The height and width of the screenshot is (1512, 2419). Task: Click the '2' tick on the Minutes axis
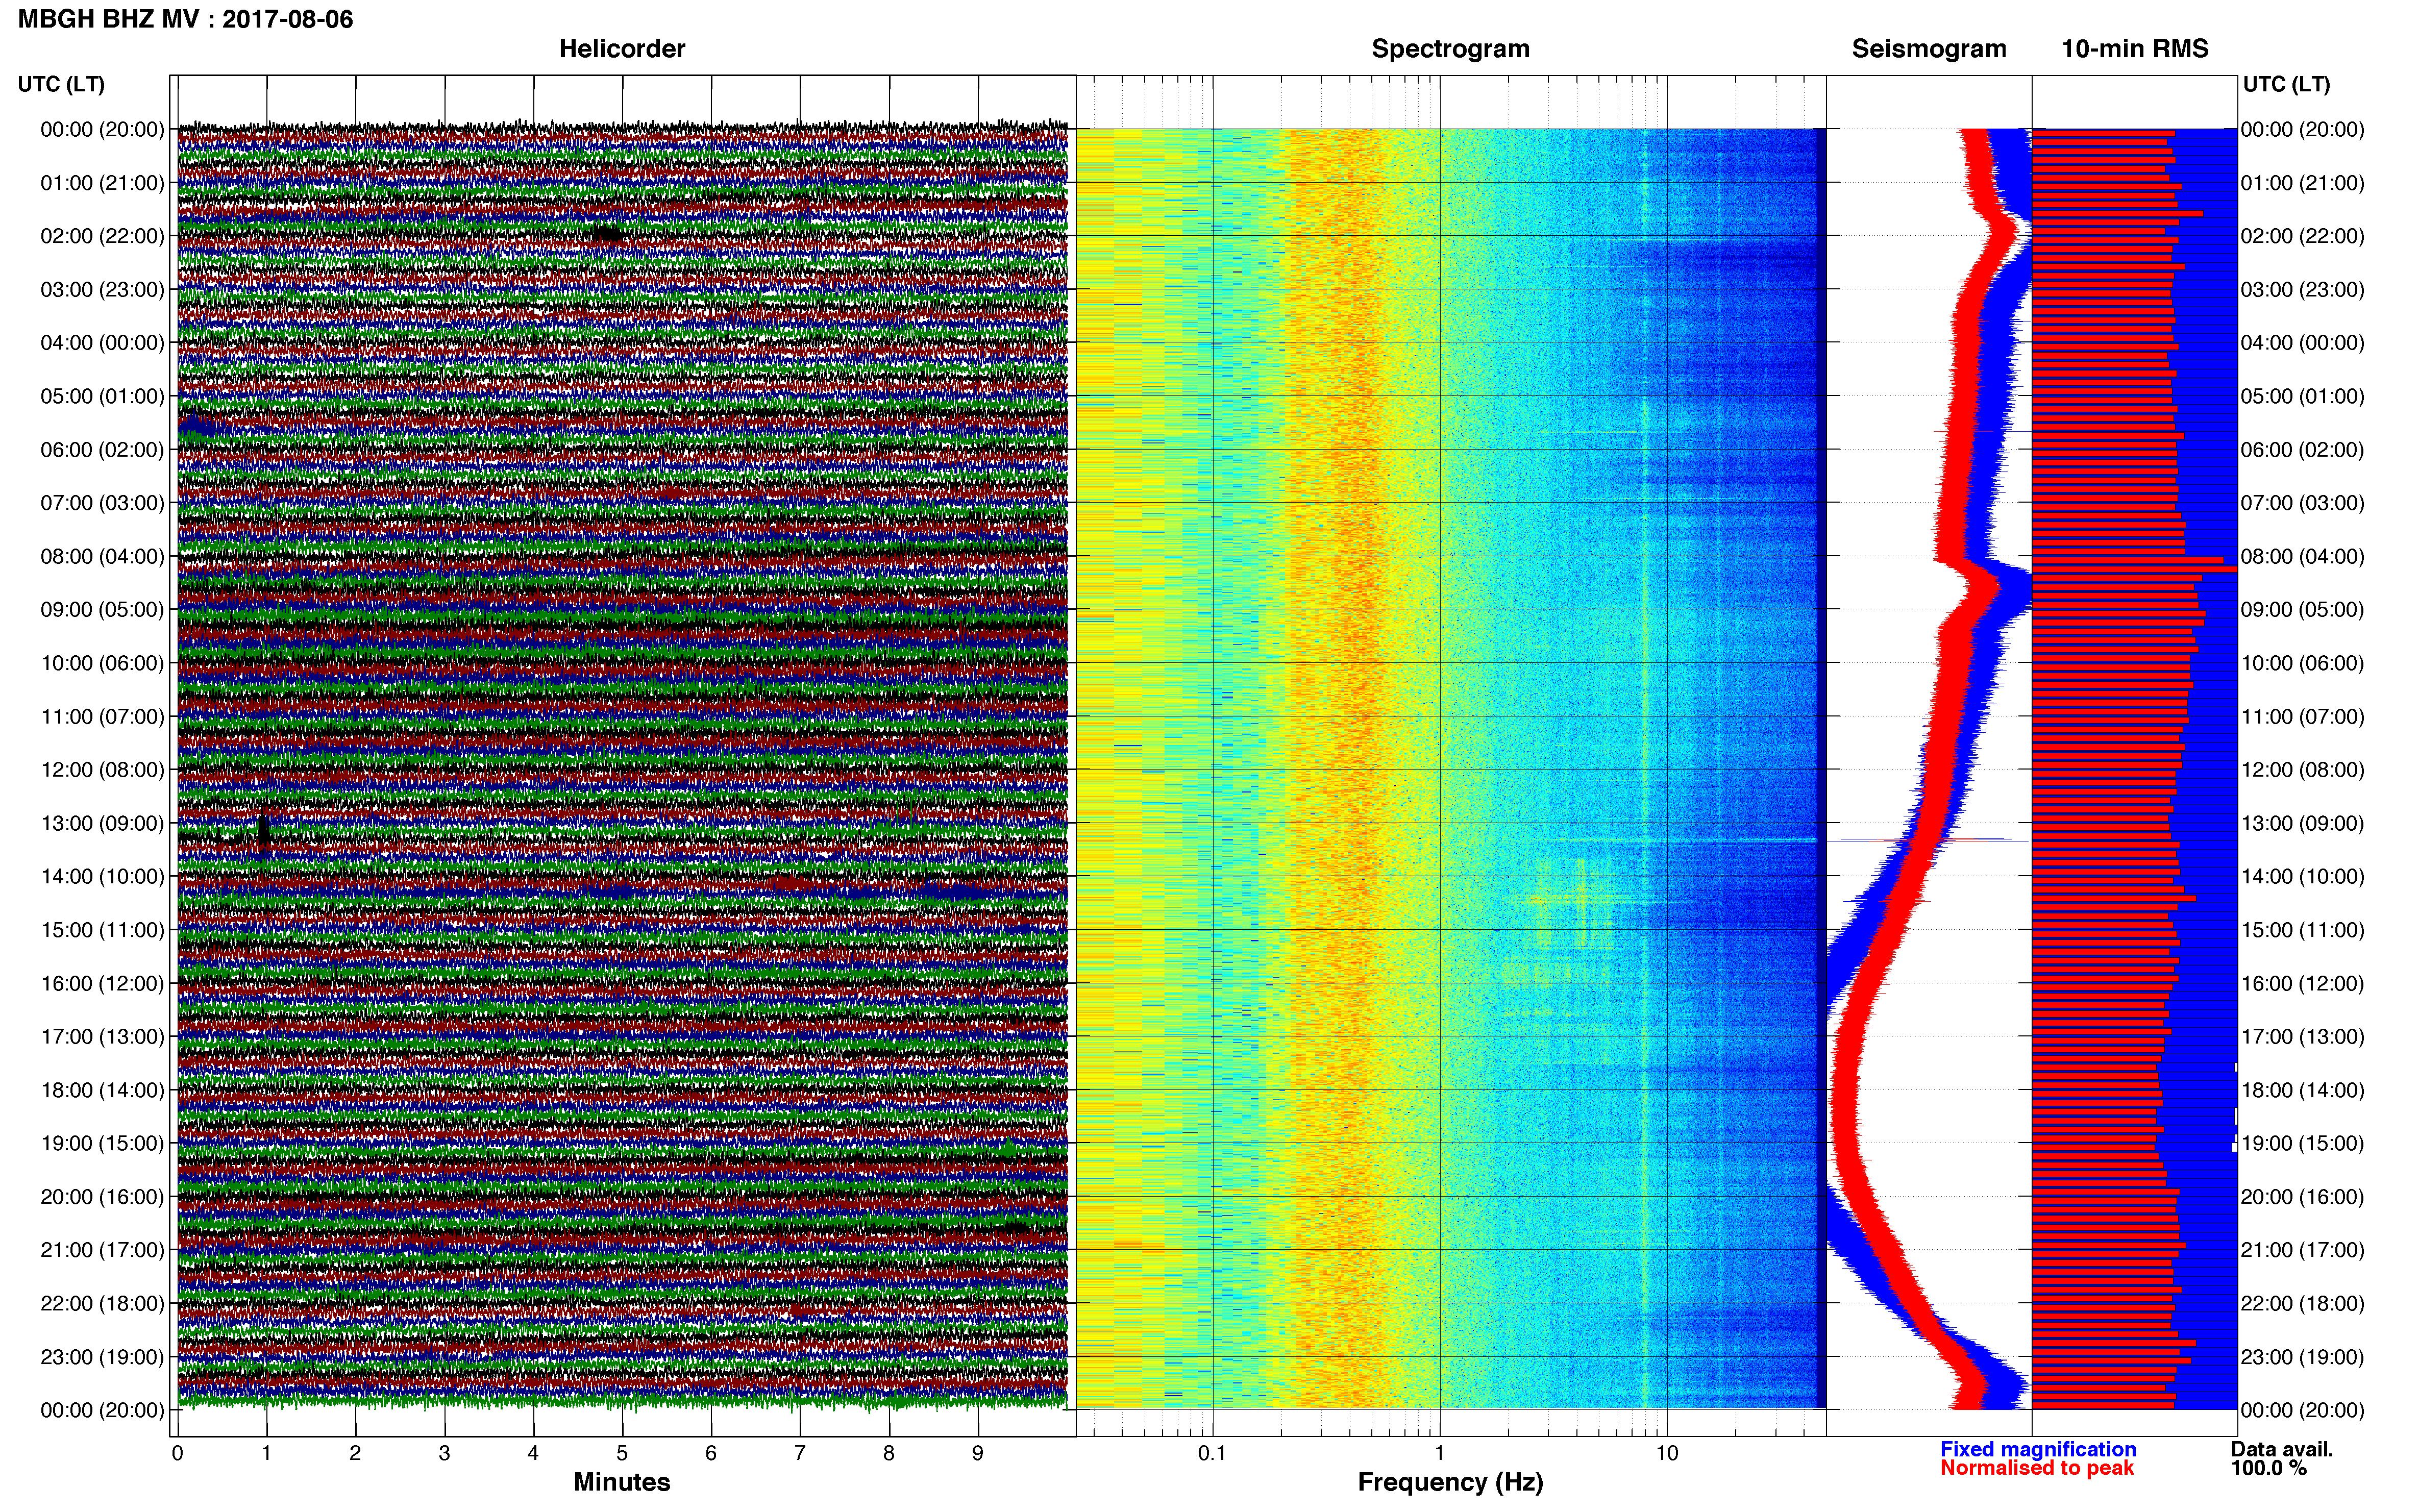click(x=355, y=1453)
